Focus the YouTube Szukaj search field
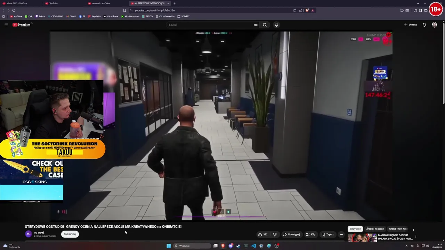 210,25
